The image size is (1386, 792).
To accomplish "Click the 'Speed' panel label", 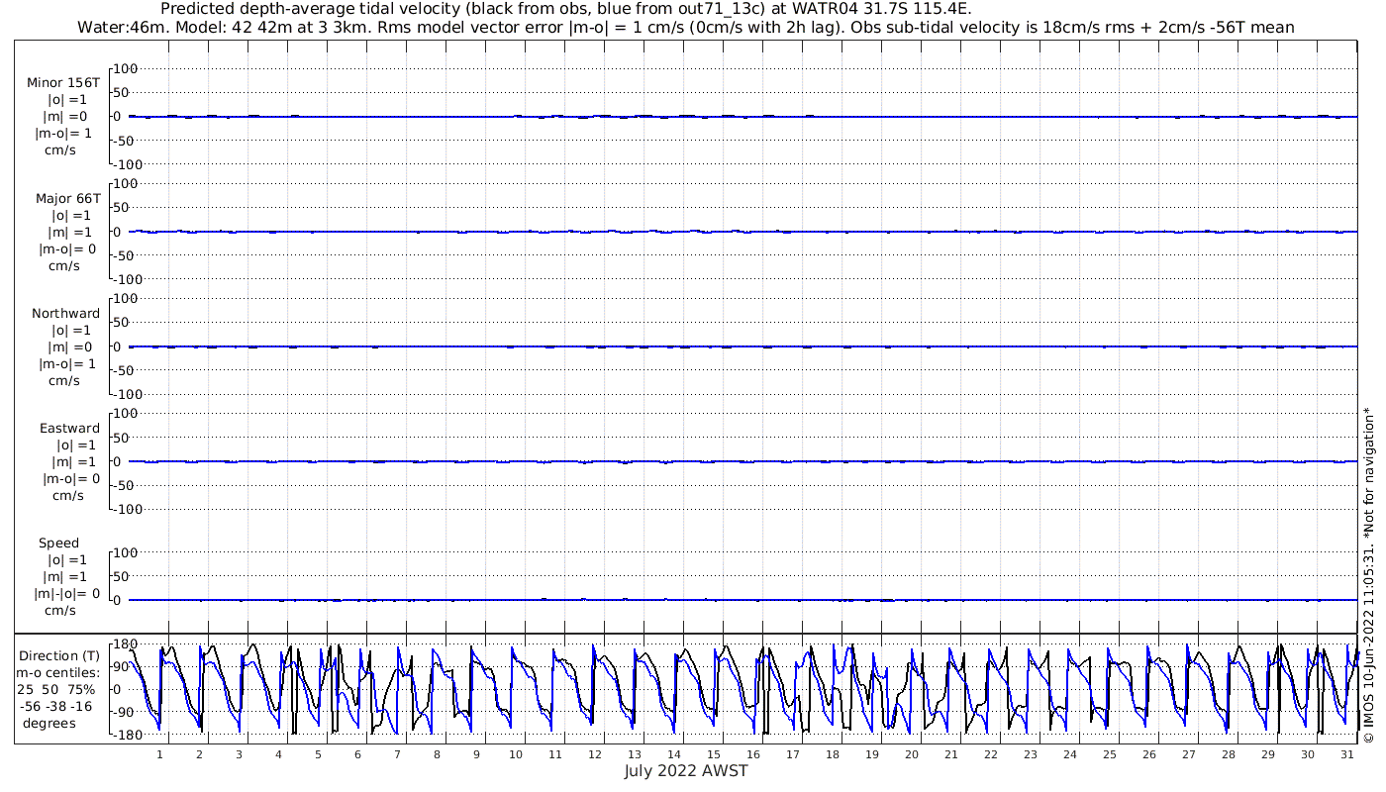I will tap(59, 543).
